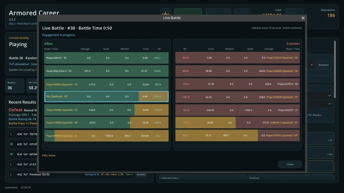The height and width of the screenshot is (193, 344).
Task: Open Details for battle #32
Action: pos(141,175)
